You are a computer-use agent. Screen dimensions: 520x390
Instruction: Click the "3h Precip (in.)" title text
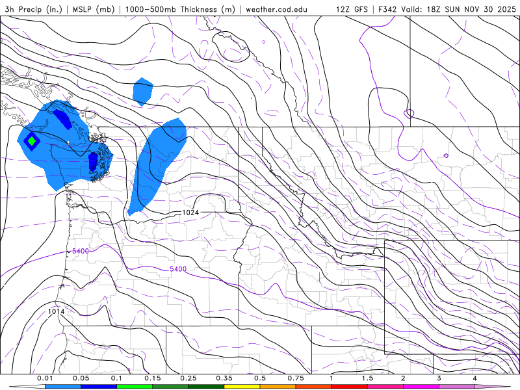34,9
